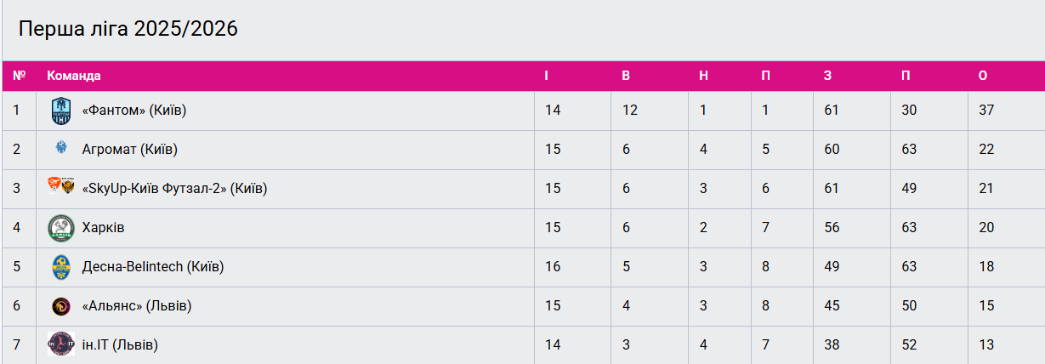This screenshot has height=364, width=1045.
Task: Click the «Фантом» team logo
Action: coord(61,110)
